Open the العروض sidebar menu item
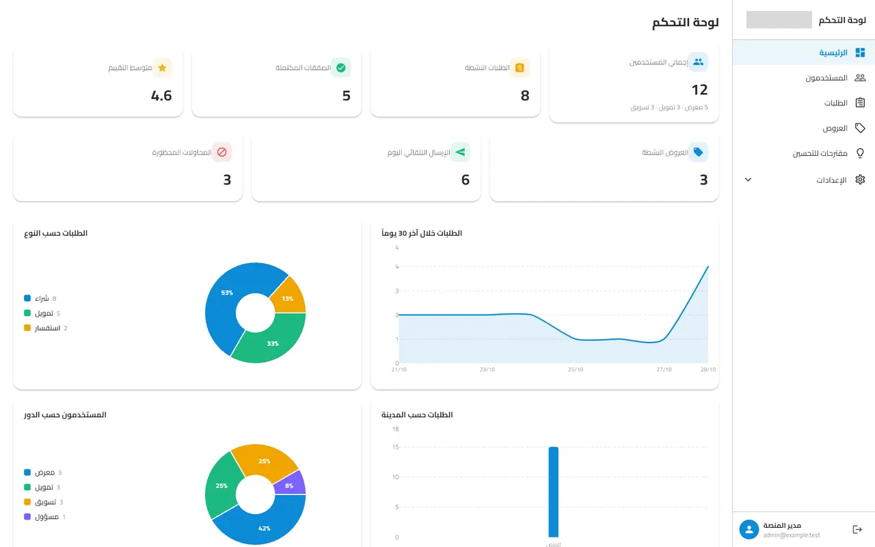The width and height of the screenshot is (875, 547). (x=804, y=129)
